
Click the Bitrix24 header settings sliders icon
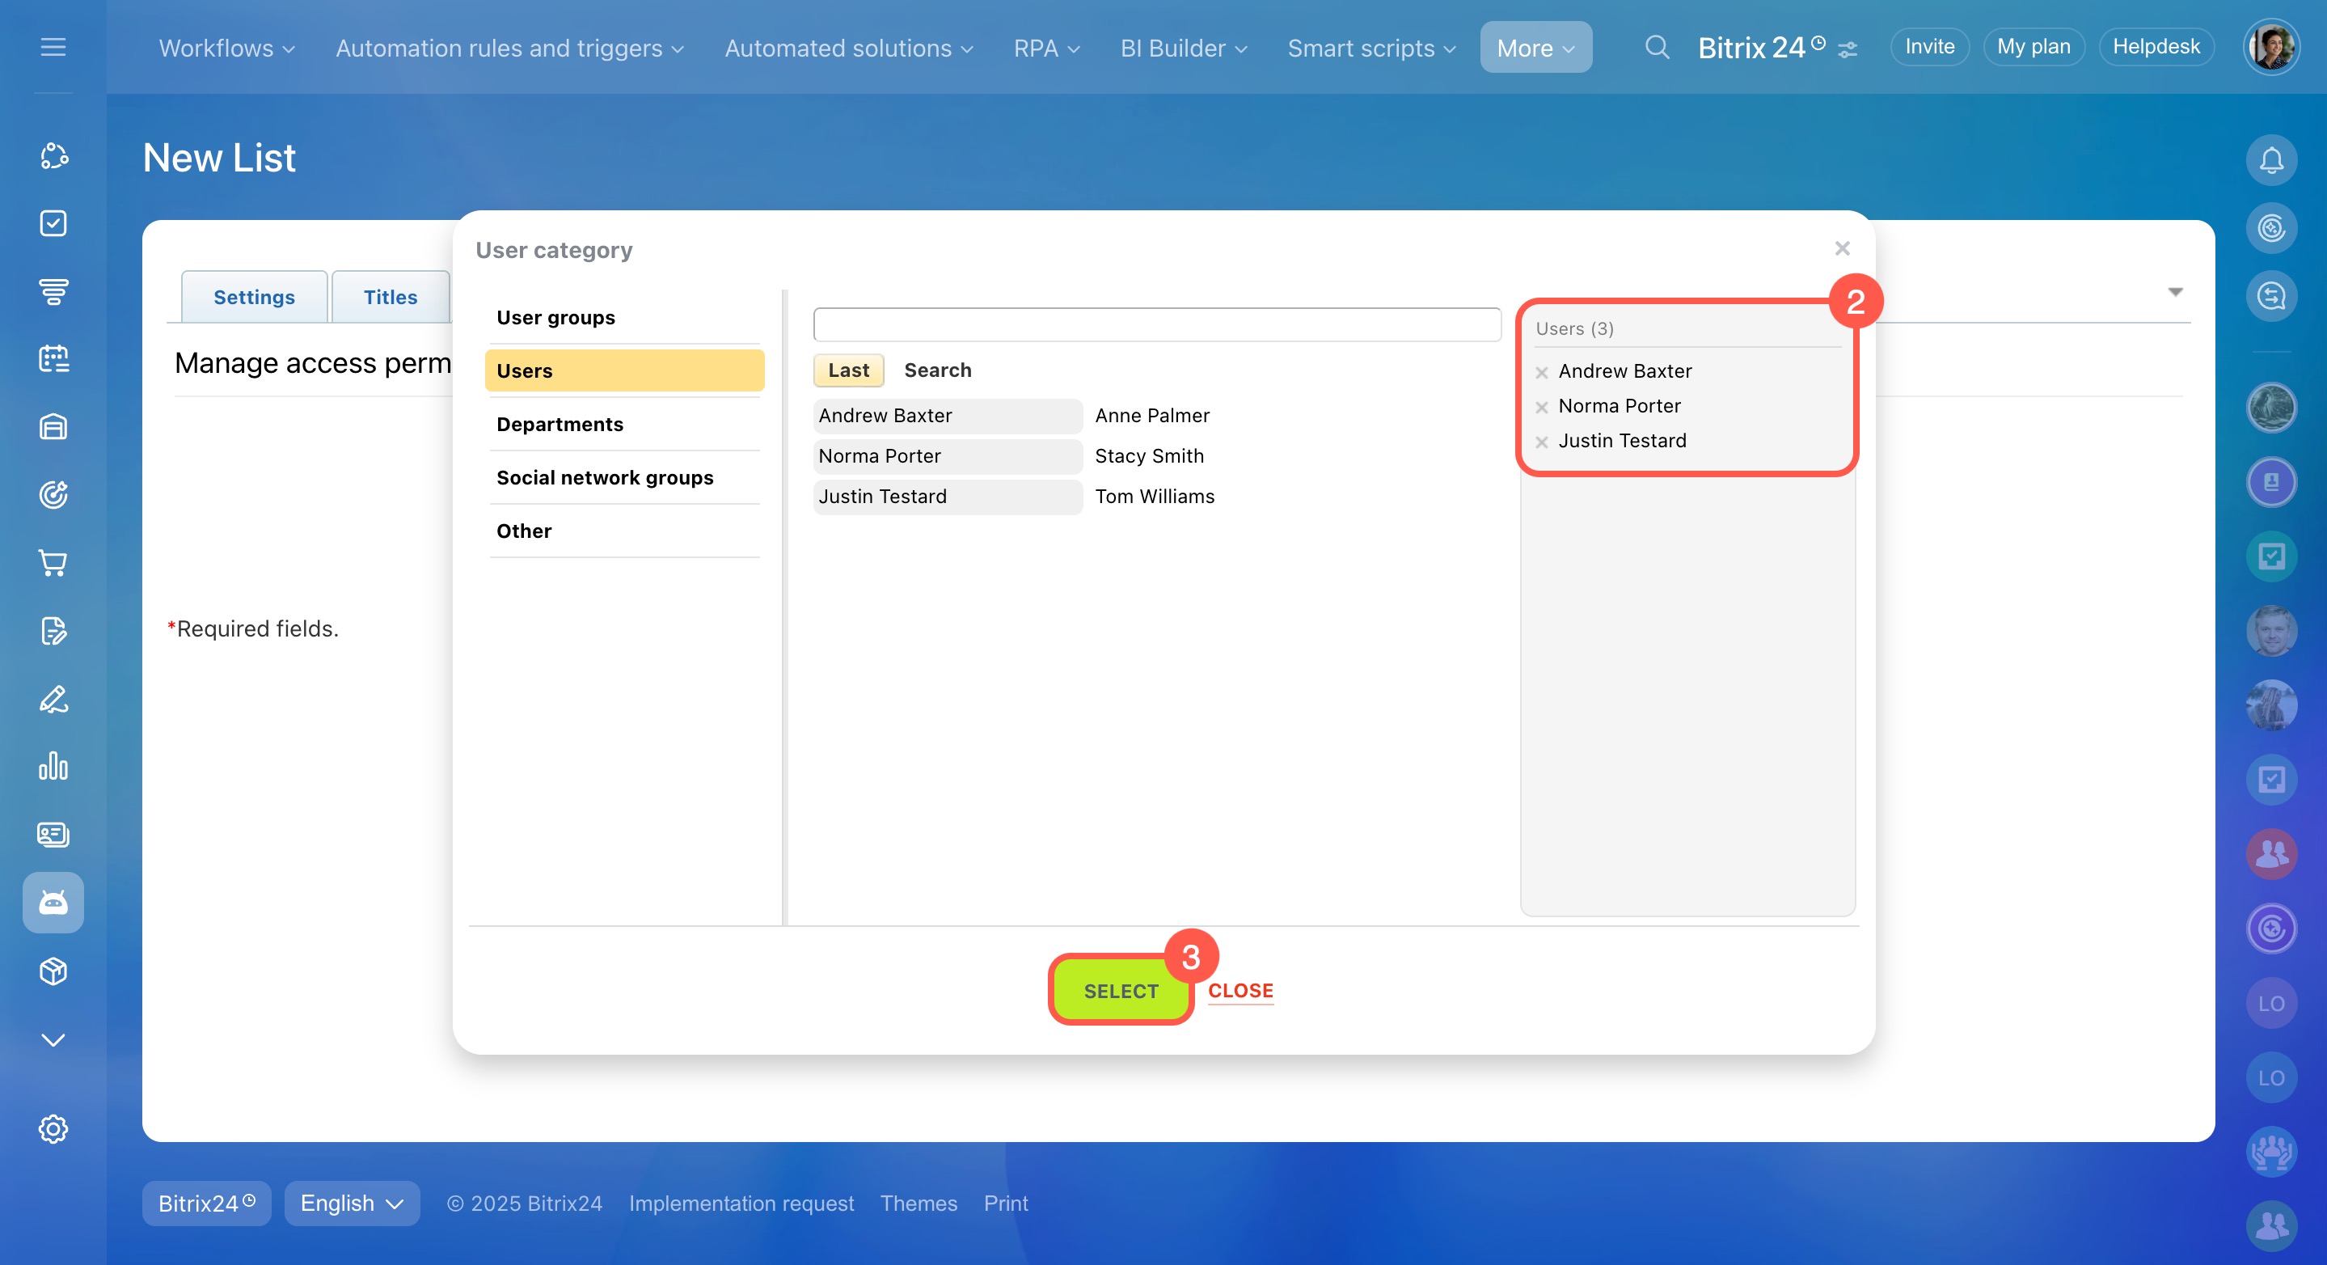pos(1848,49)
